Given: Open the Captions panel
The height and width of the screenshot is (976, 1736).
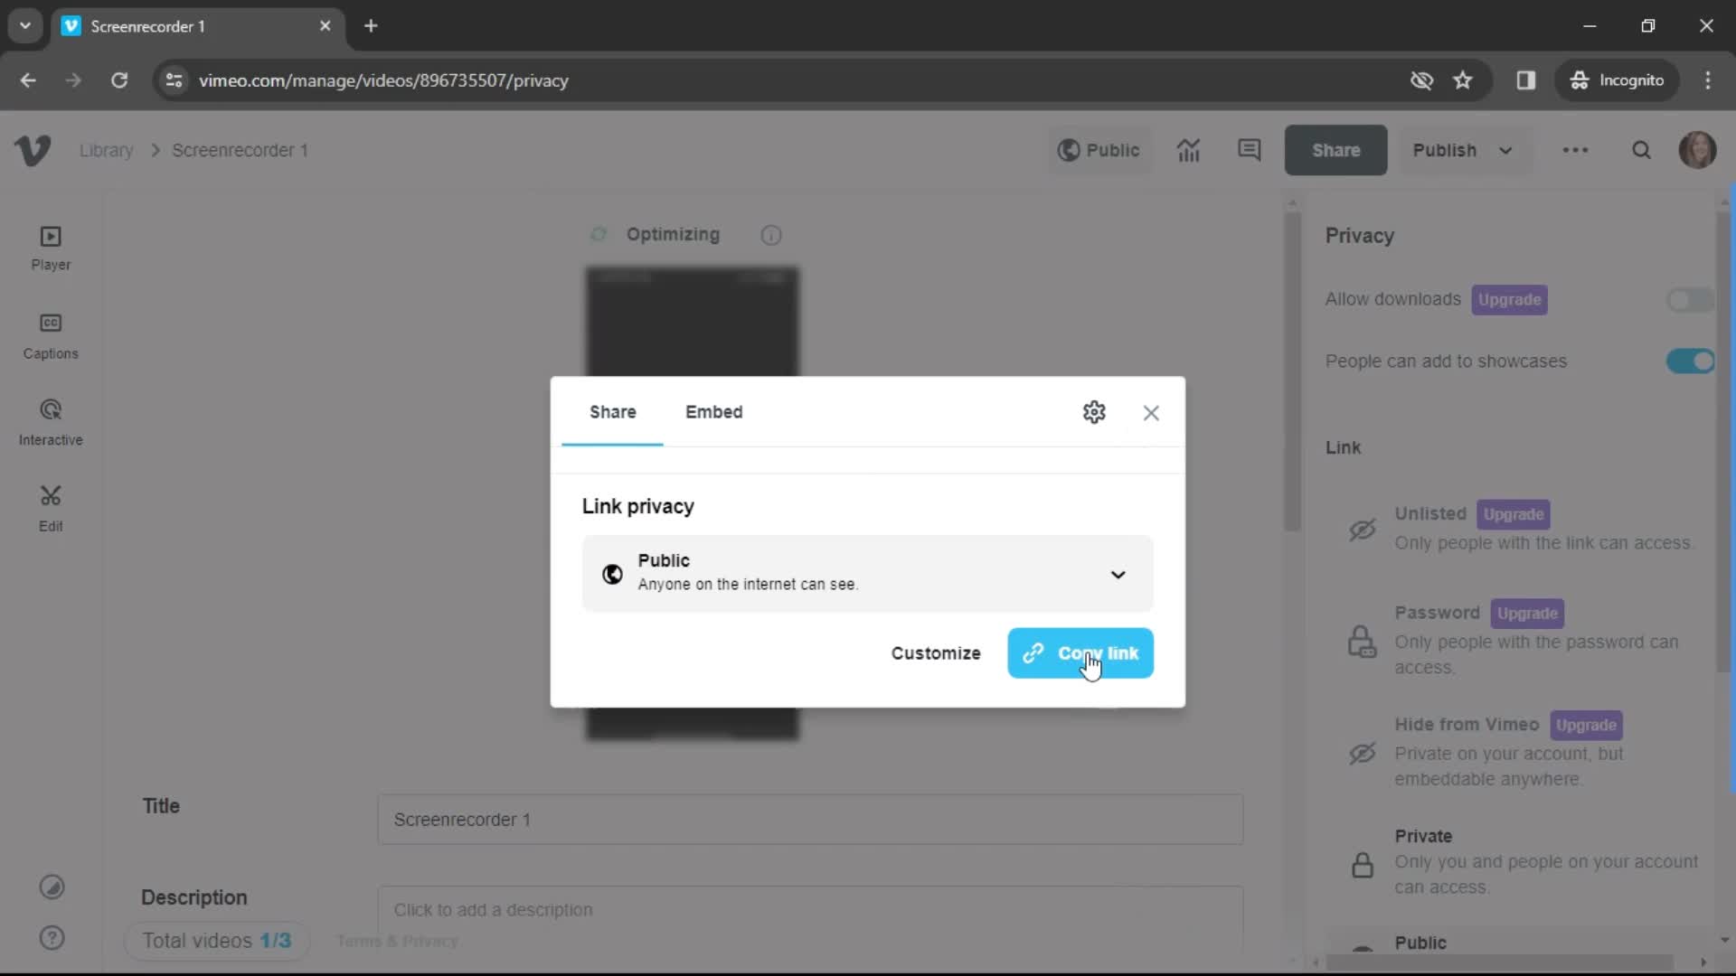Looking at the screenshot, I should (x=49, y=335).
